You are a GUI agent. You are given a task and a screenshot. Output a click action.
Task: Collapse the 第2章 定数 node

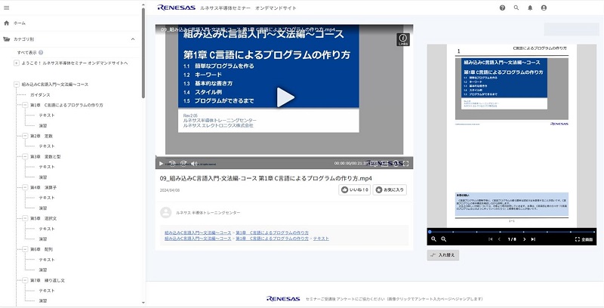click(x=25, y=136)
